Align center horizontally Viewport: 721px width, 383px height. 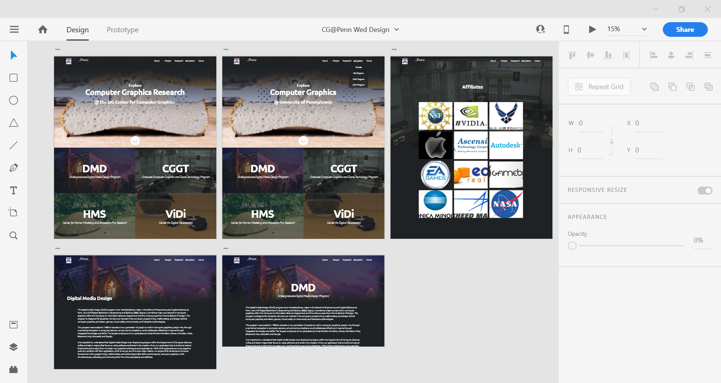point(671,55)
